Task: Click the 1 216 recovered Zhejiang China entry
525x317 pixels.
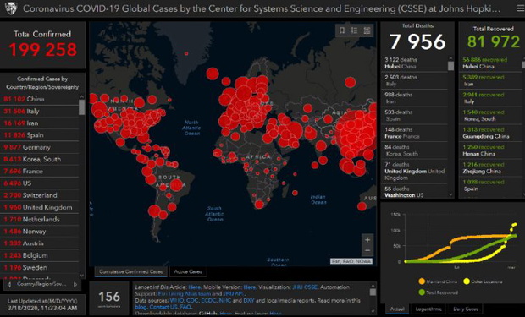Action: click(490, 168)
